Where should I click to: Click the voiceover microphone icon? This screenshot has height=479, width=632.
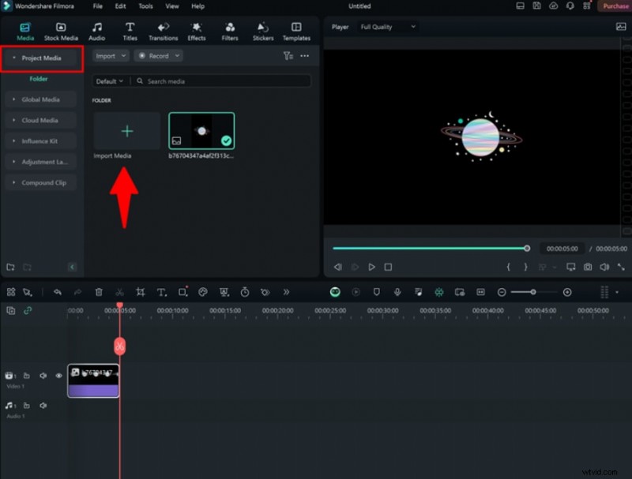tap(397, 292)
